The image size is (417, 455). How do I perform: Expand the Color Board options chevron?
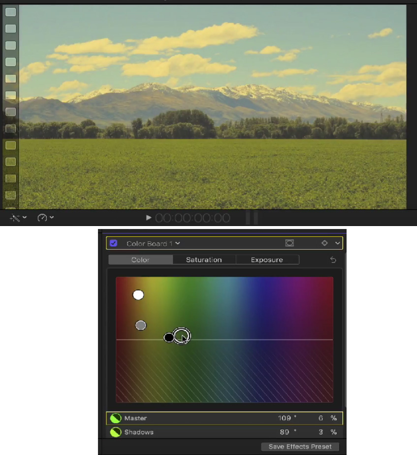tap(337, 243)
